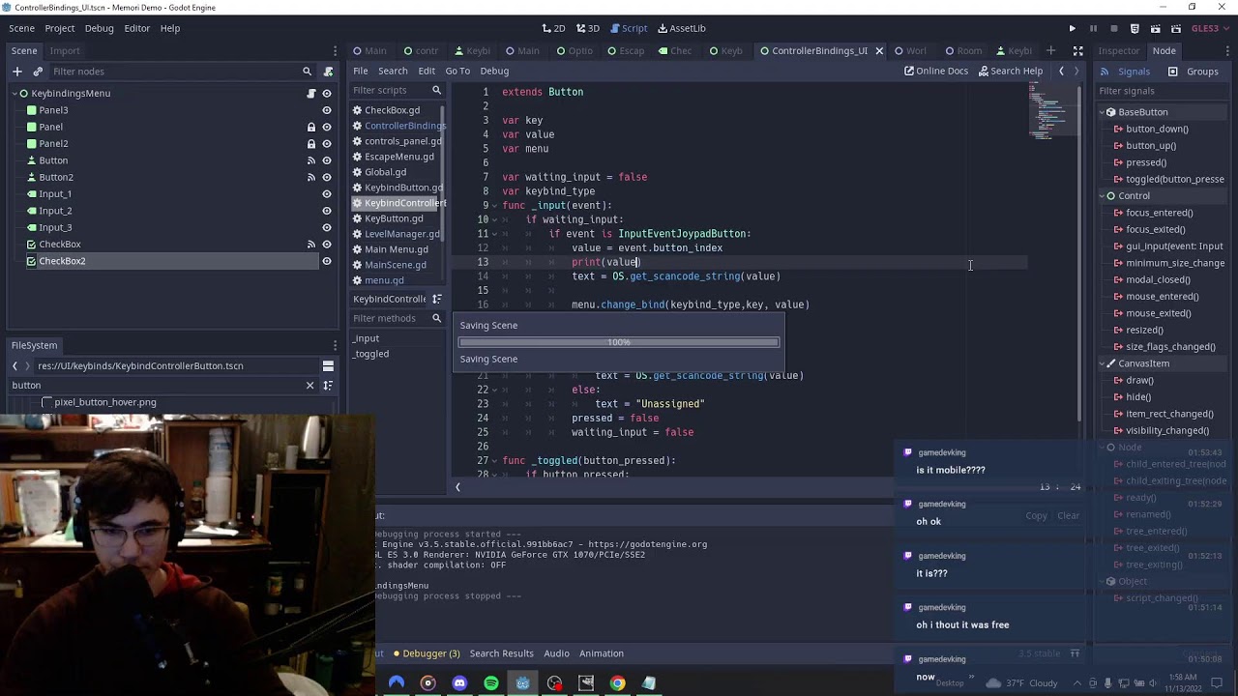Play a custom scene
This screenshot has width=1238, height=696.
pos(1177,28)
